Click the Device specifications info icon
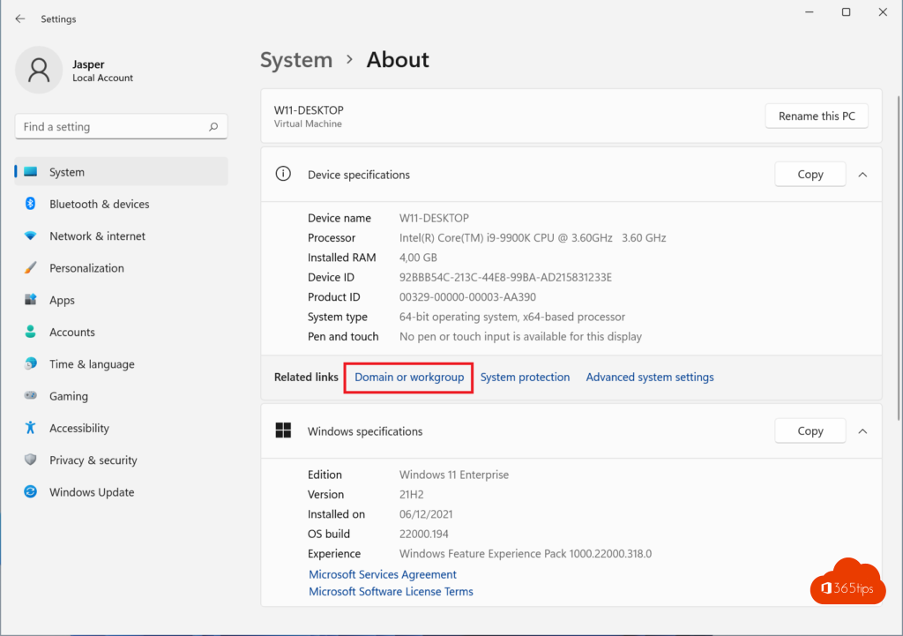 pyautogui.click(x=283, y=174)
